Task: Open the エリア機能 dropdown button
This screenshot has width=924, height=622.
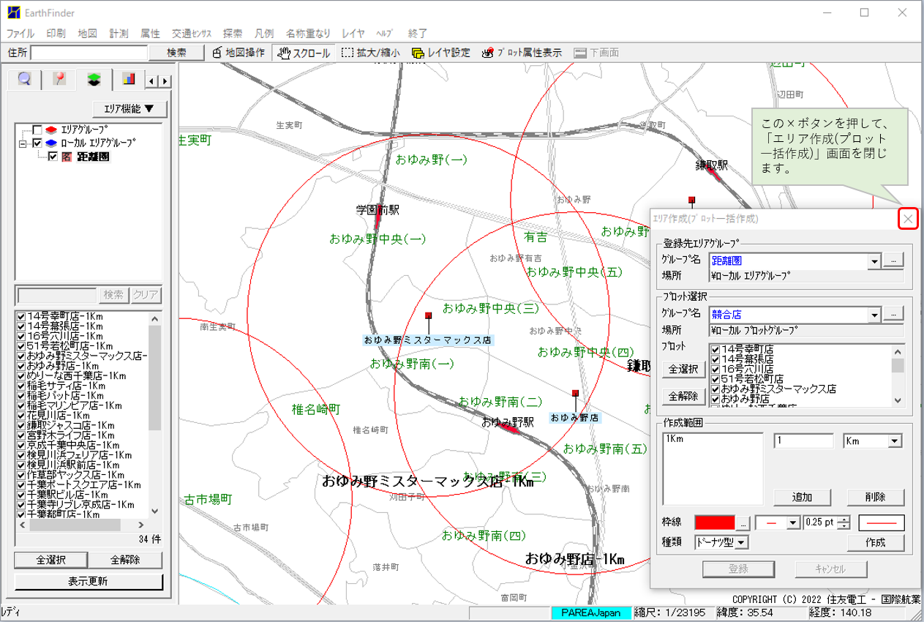Action: pos(130,109)
